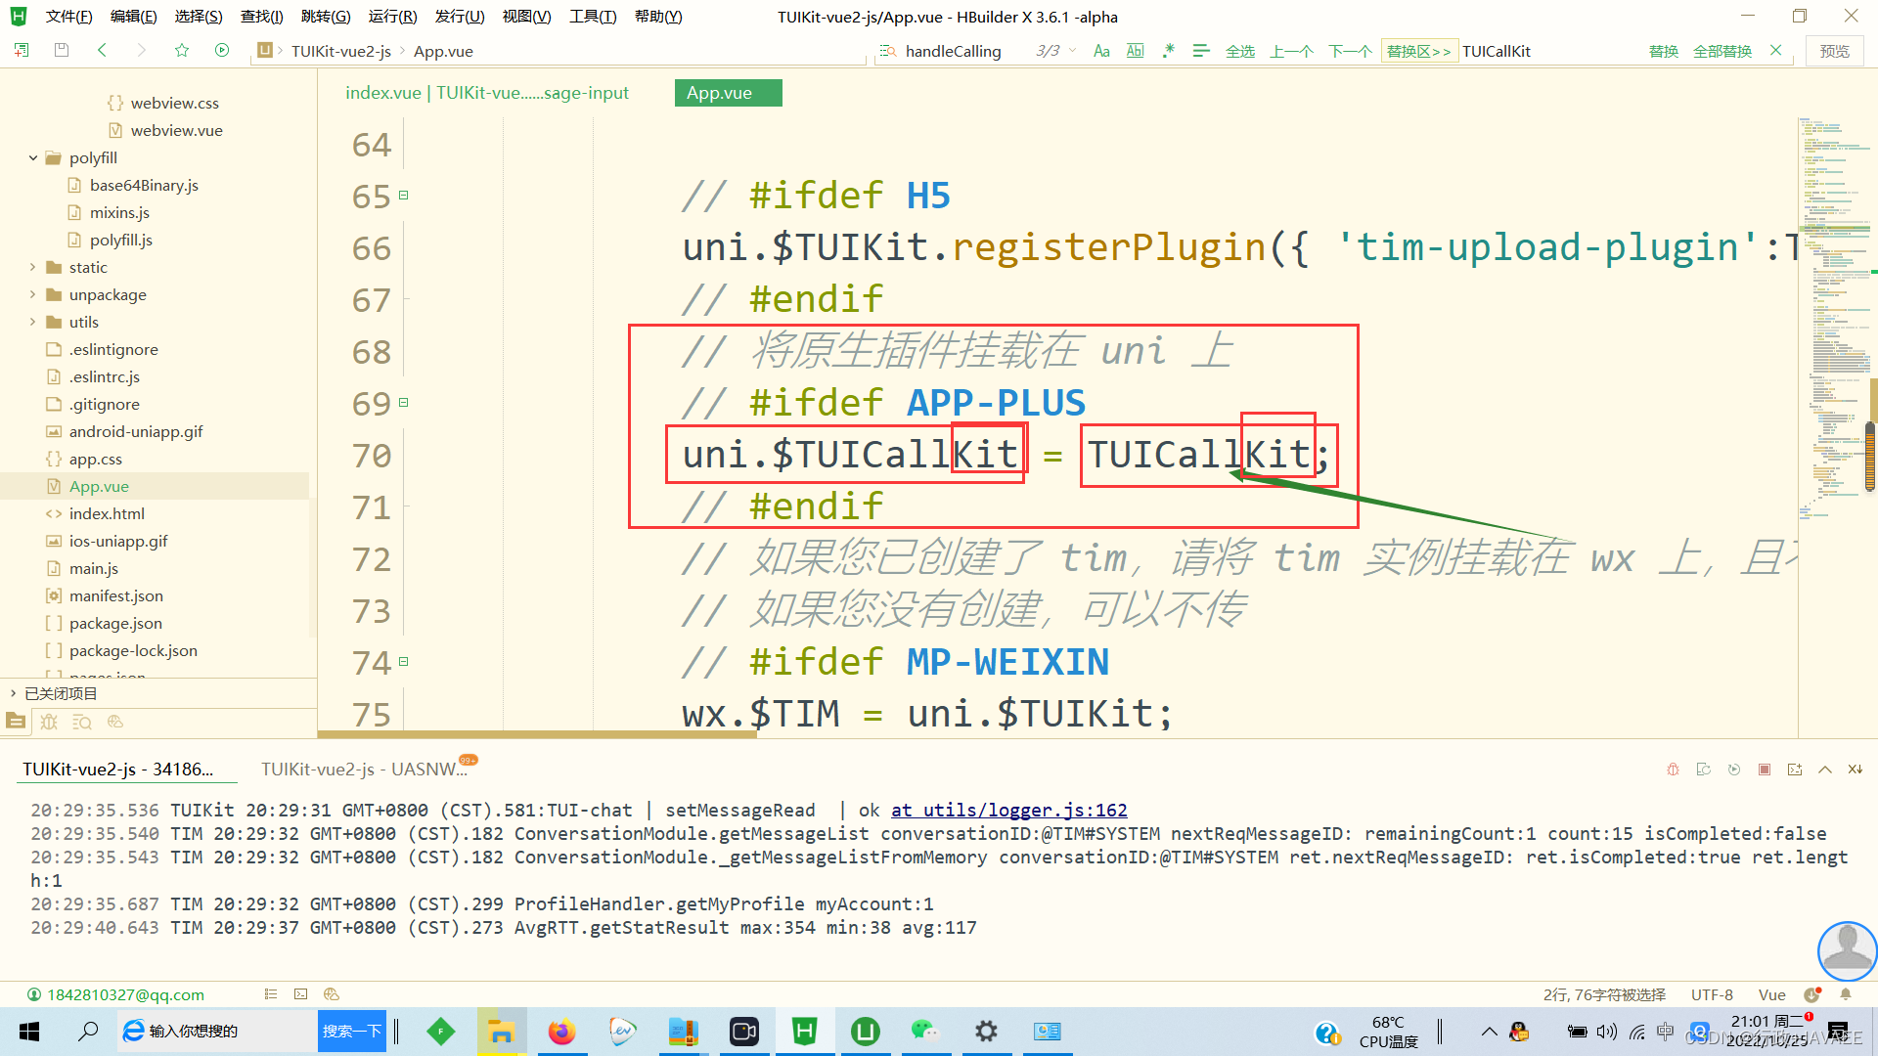Fold code block at line 74
The height and width of the screenshot is (1056, 1878).
(403, 661)
